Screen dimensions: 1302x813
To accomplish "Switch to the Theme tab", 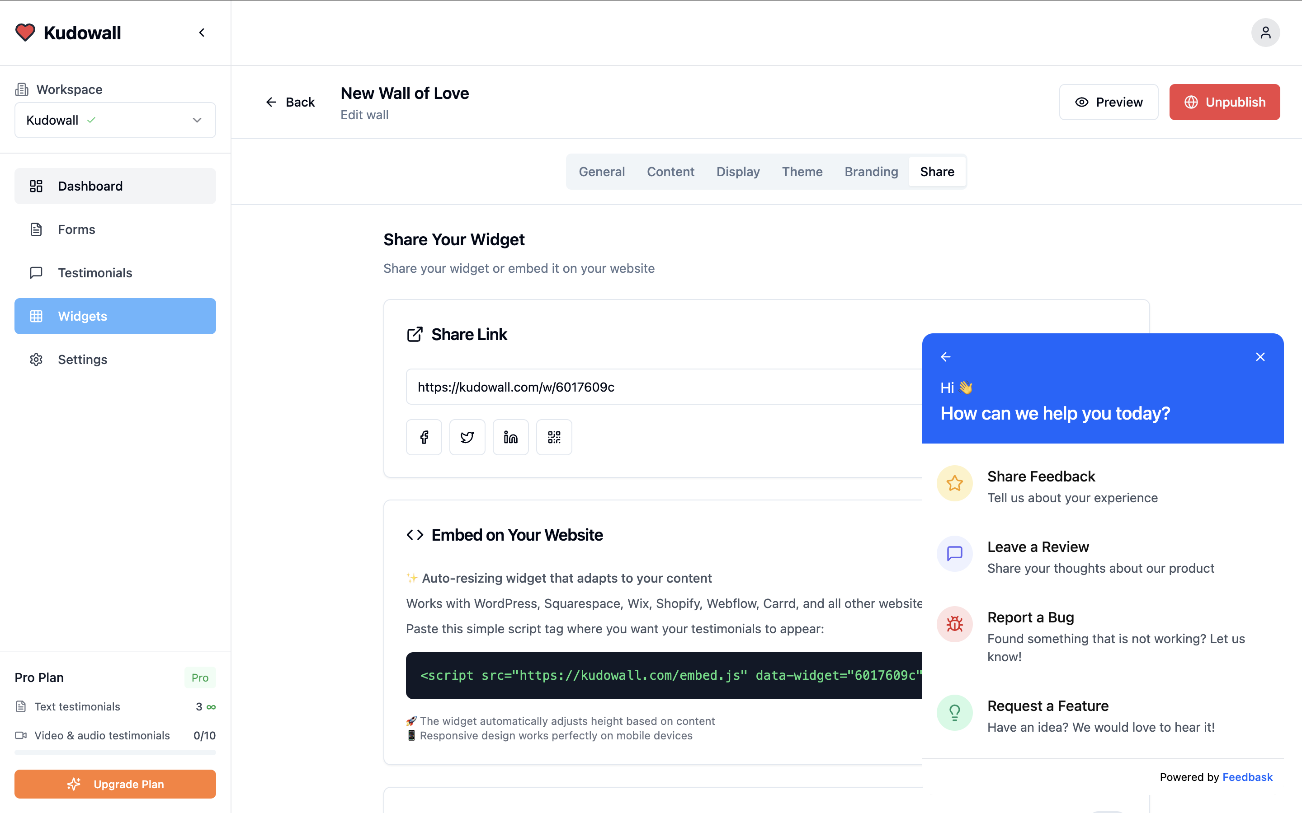I will [x=802, y=172].
